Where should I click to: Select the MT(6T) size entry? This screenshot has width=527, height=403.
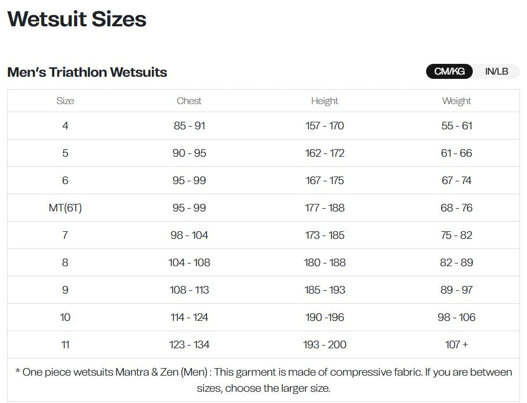(65, 208)
